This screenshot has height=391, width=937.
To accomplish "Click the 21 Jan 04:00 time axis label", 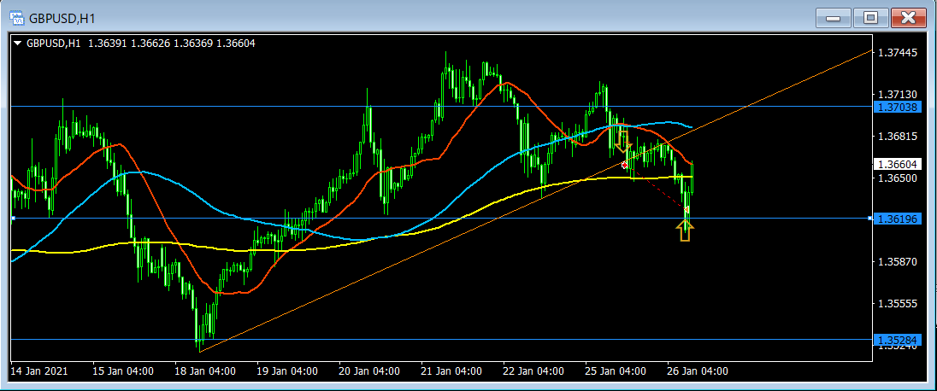I will point(451,371).
